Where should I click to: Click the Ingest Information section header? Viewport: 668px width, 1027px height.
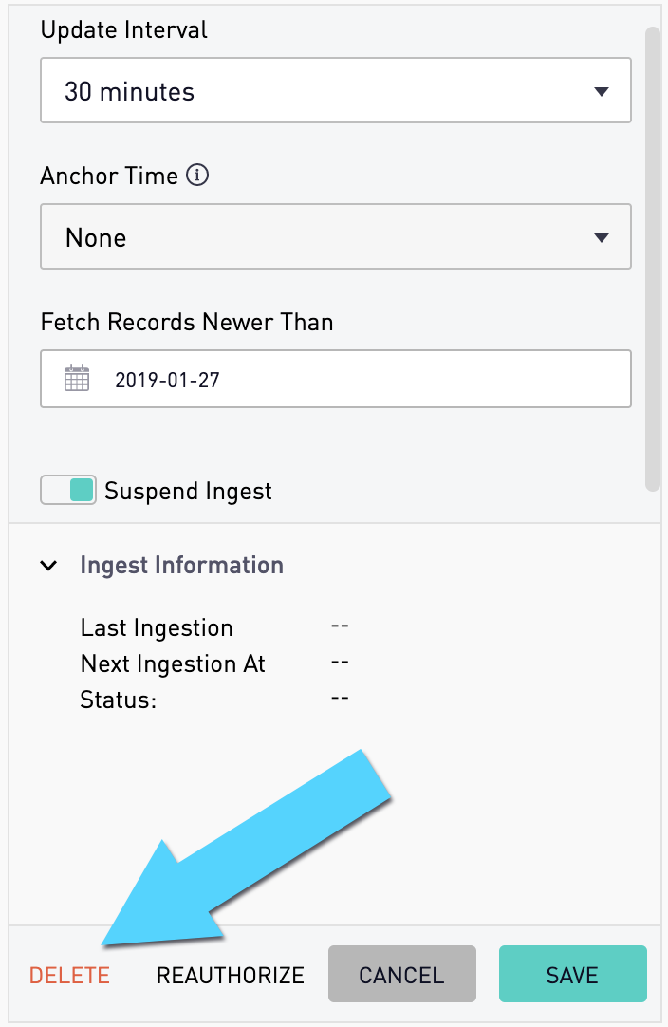(181, 566)
